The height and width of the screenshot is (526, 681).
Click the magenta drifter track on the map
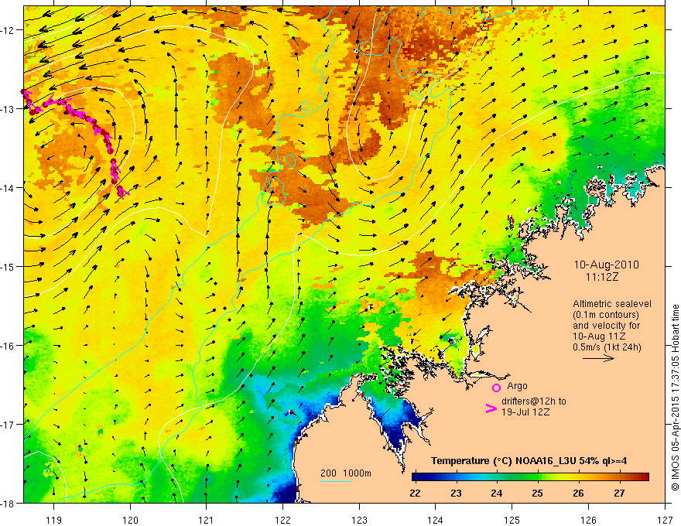pos(94,123)
